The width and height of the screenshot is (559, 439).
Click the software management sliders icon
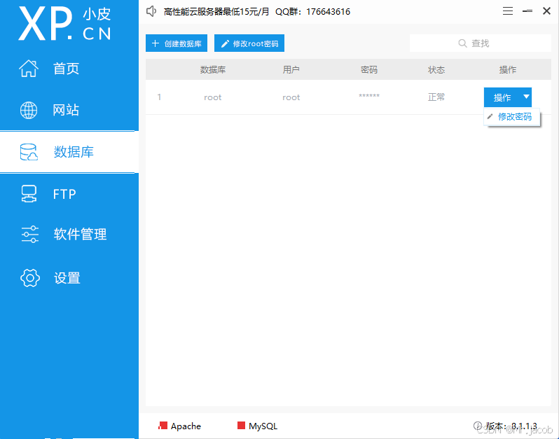click(30, 234)
